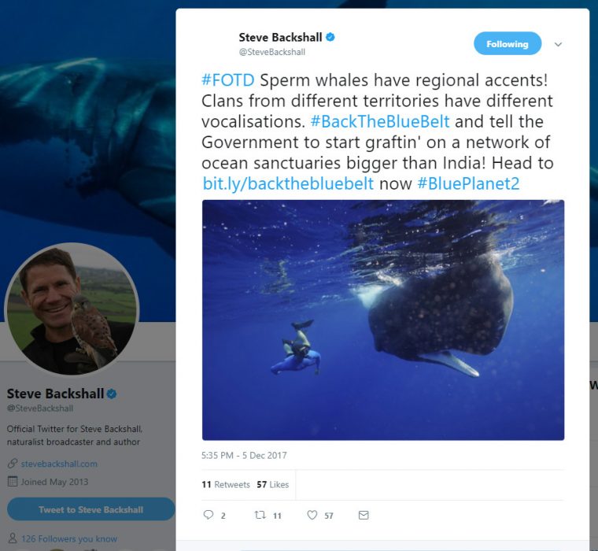Expand the tweet options chevron

pos(558,45)
